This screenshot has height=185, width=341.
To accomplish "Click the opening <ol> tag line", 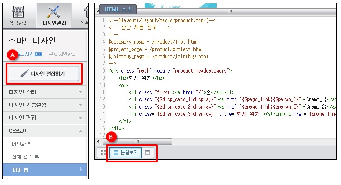I will coord(124,85).
